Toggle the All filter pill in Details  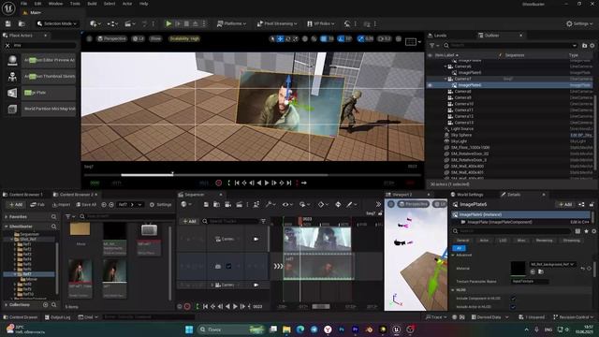coord(459,248)
